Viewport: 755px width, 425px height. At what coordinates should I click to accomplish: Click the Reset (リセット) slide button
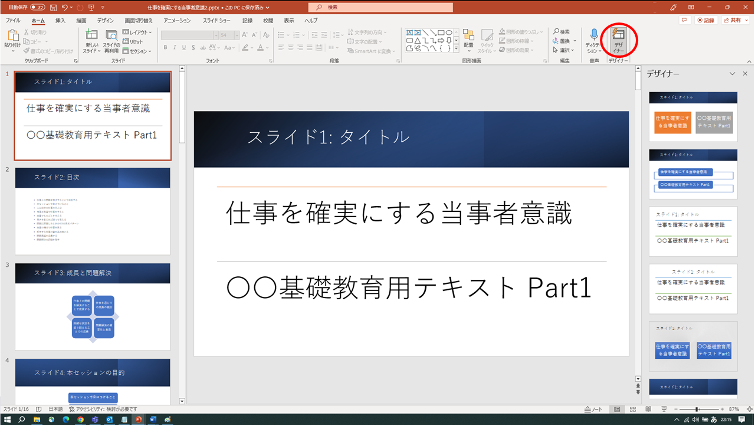click(x=133, y=42)
